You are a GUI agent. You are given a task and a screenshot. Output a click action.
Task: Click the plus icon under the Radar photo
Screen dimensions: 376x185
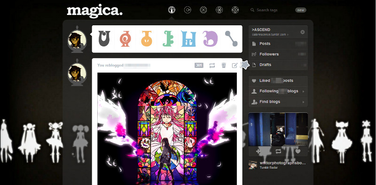pos(258,151)
